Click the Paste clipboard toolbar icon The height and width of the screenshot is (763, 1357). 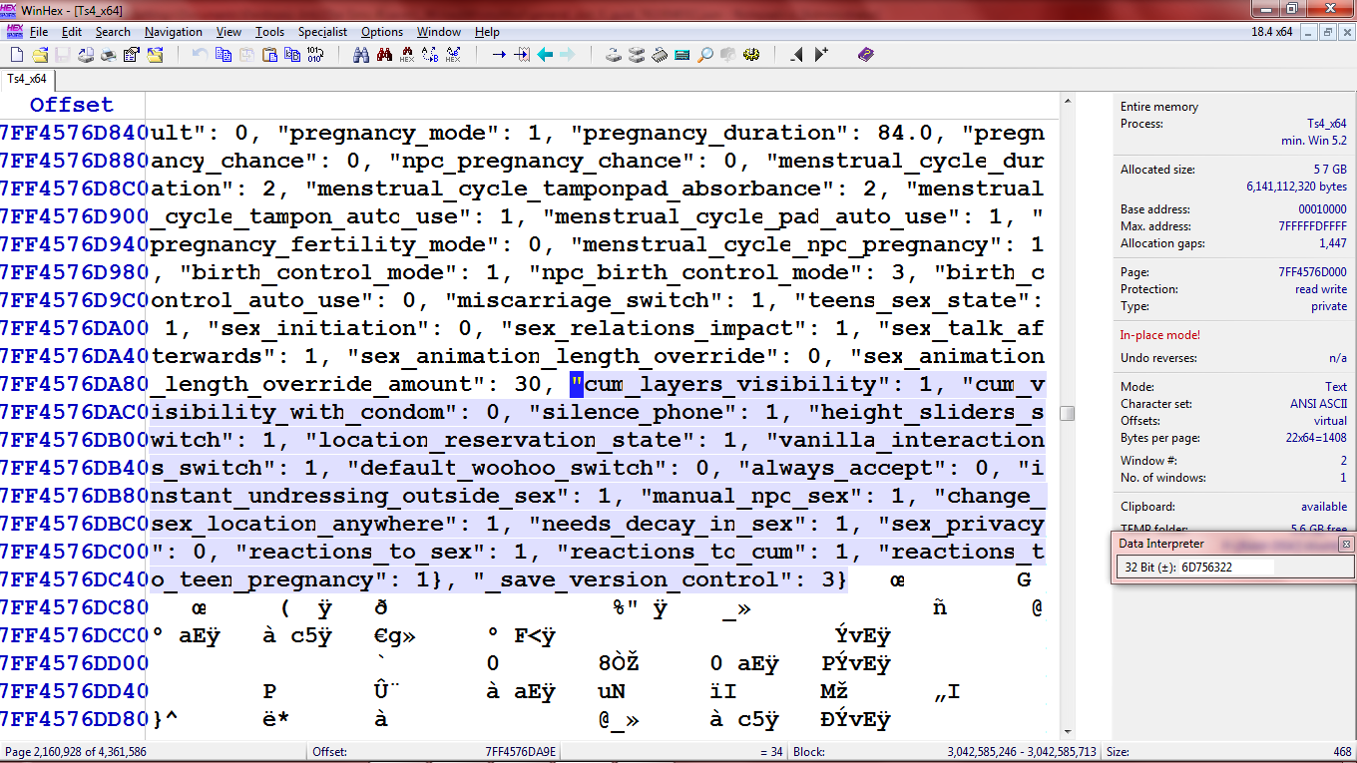point(268,55)
